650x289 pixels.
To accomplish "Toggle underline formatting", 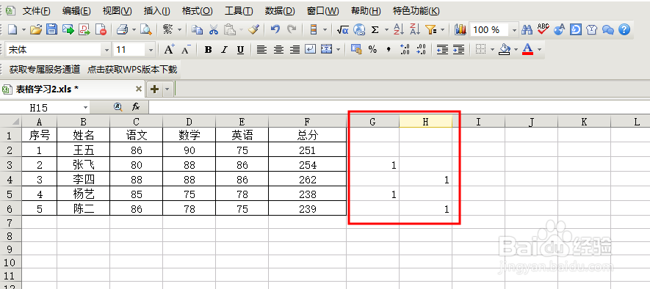I will point(240,50).
